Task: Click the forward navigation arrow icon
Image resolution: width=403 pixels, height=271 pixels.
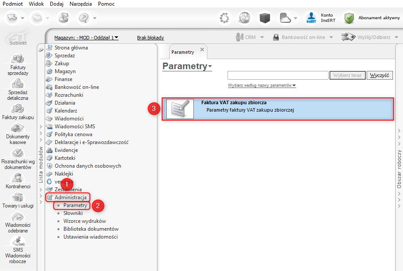Action: tap(37, 18)
